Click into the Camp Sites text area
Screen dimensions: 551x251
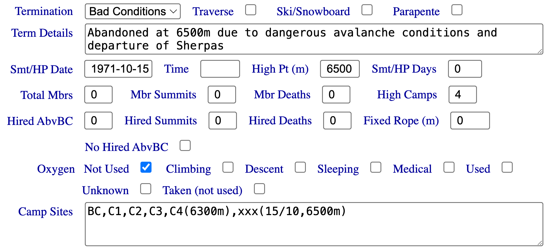tap(314, 224)
